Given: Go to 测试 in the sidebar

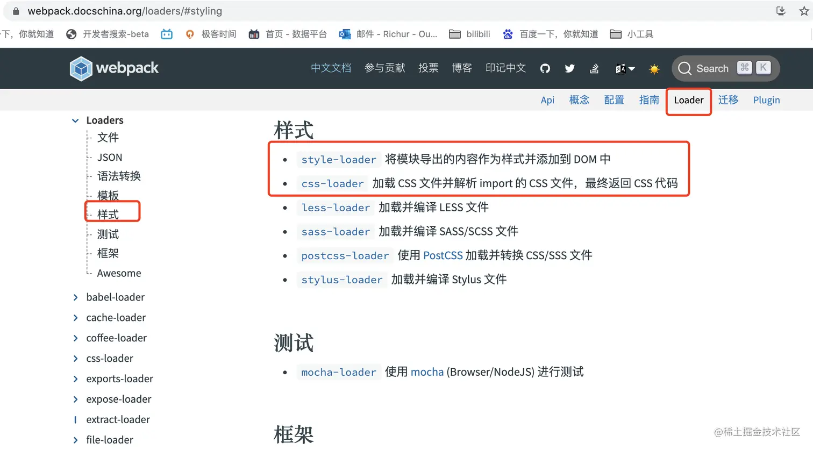Looking at the screenshot, I should [x=108, y=234].
